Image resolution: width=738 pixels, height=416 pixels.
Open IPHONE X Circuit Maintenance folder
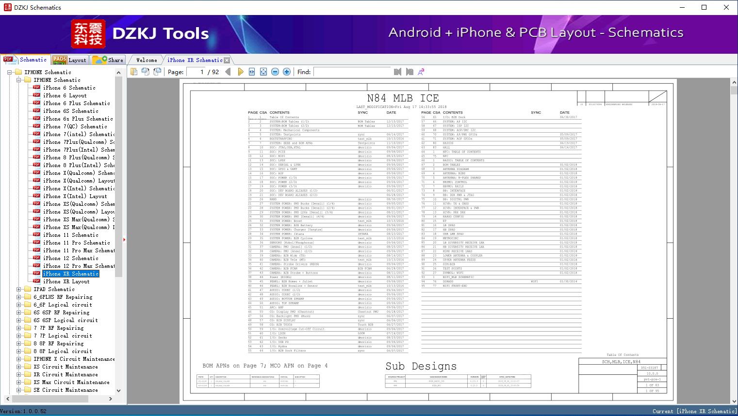tap(74, 359)
